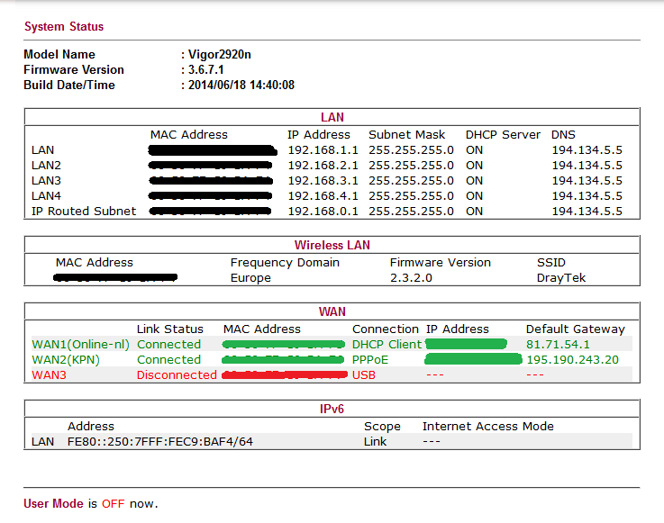Viewport: 664px width, 523px height.
Task: Click the Link Status column header
Action: pos(169,329)
